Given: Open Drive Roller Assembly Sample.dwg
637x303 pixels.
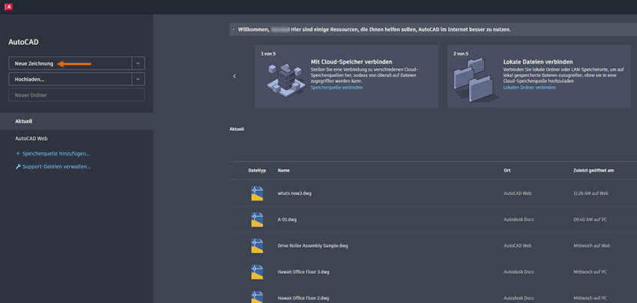Looking at the screenshot, I should click(x=313, y=246).
